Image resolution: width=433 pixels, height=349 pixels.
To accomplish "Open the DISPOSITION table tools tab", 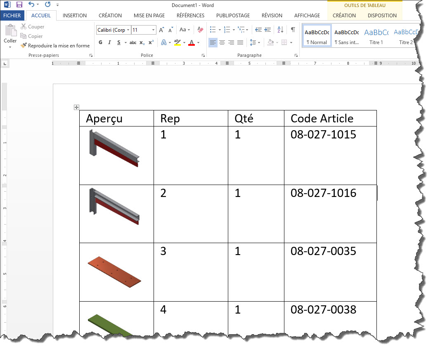I will (382, 16).
